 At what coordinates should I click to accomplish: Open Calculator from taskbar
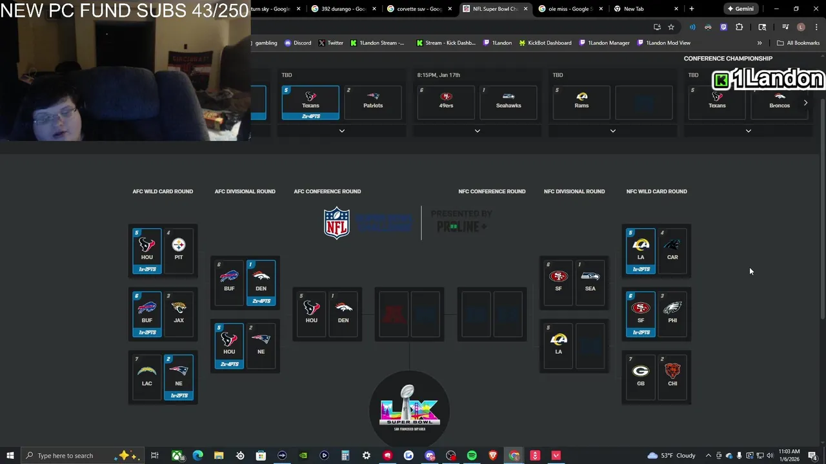point(345,456)
